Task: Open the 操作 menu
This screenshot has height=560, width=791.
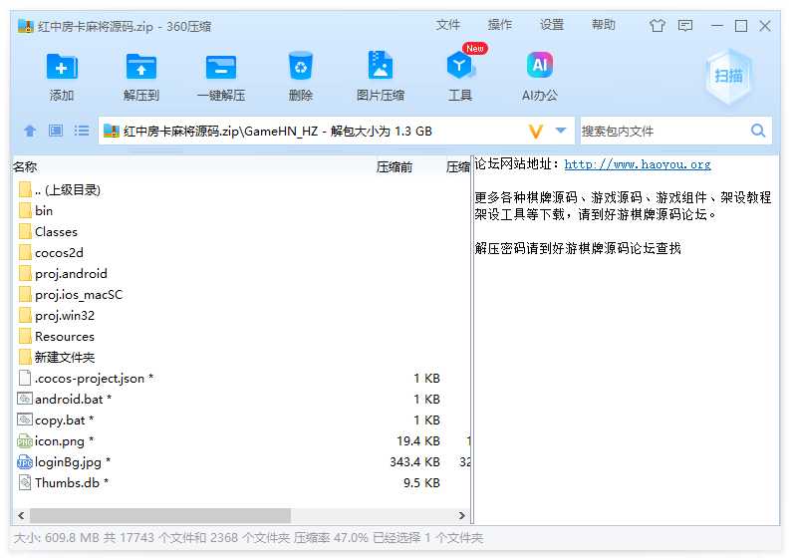Action: coord(500,25)
